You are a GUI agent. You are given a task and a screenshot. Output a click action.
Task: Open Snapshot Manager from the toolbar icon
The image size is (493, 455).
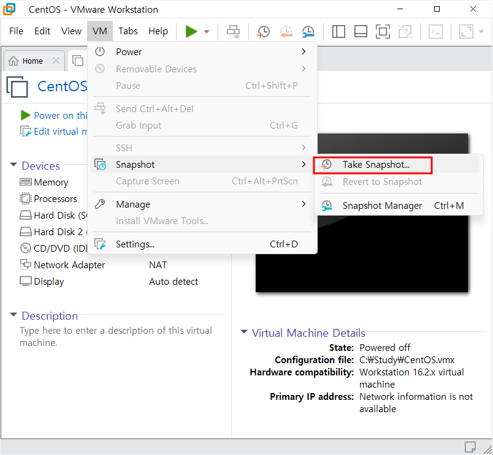pyautogui.click(x=308, y=31)
